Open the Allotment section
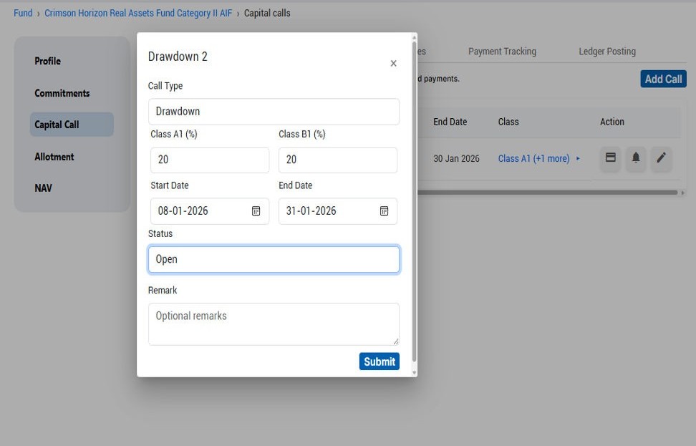Viewport: 696px width, 446px height. click(54, 156)
